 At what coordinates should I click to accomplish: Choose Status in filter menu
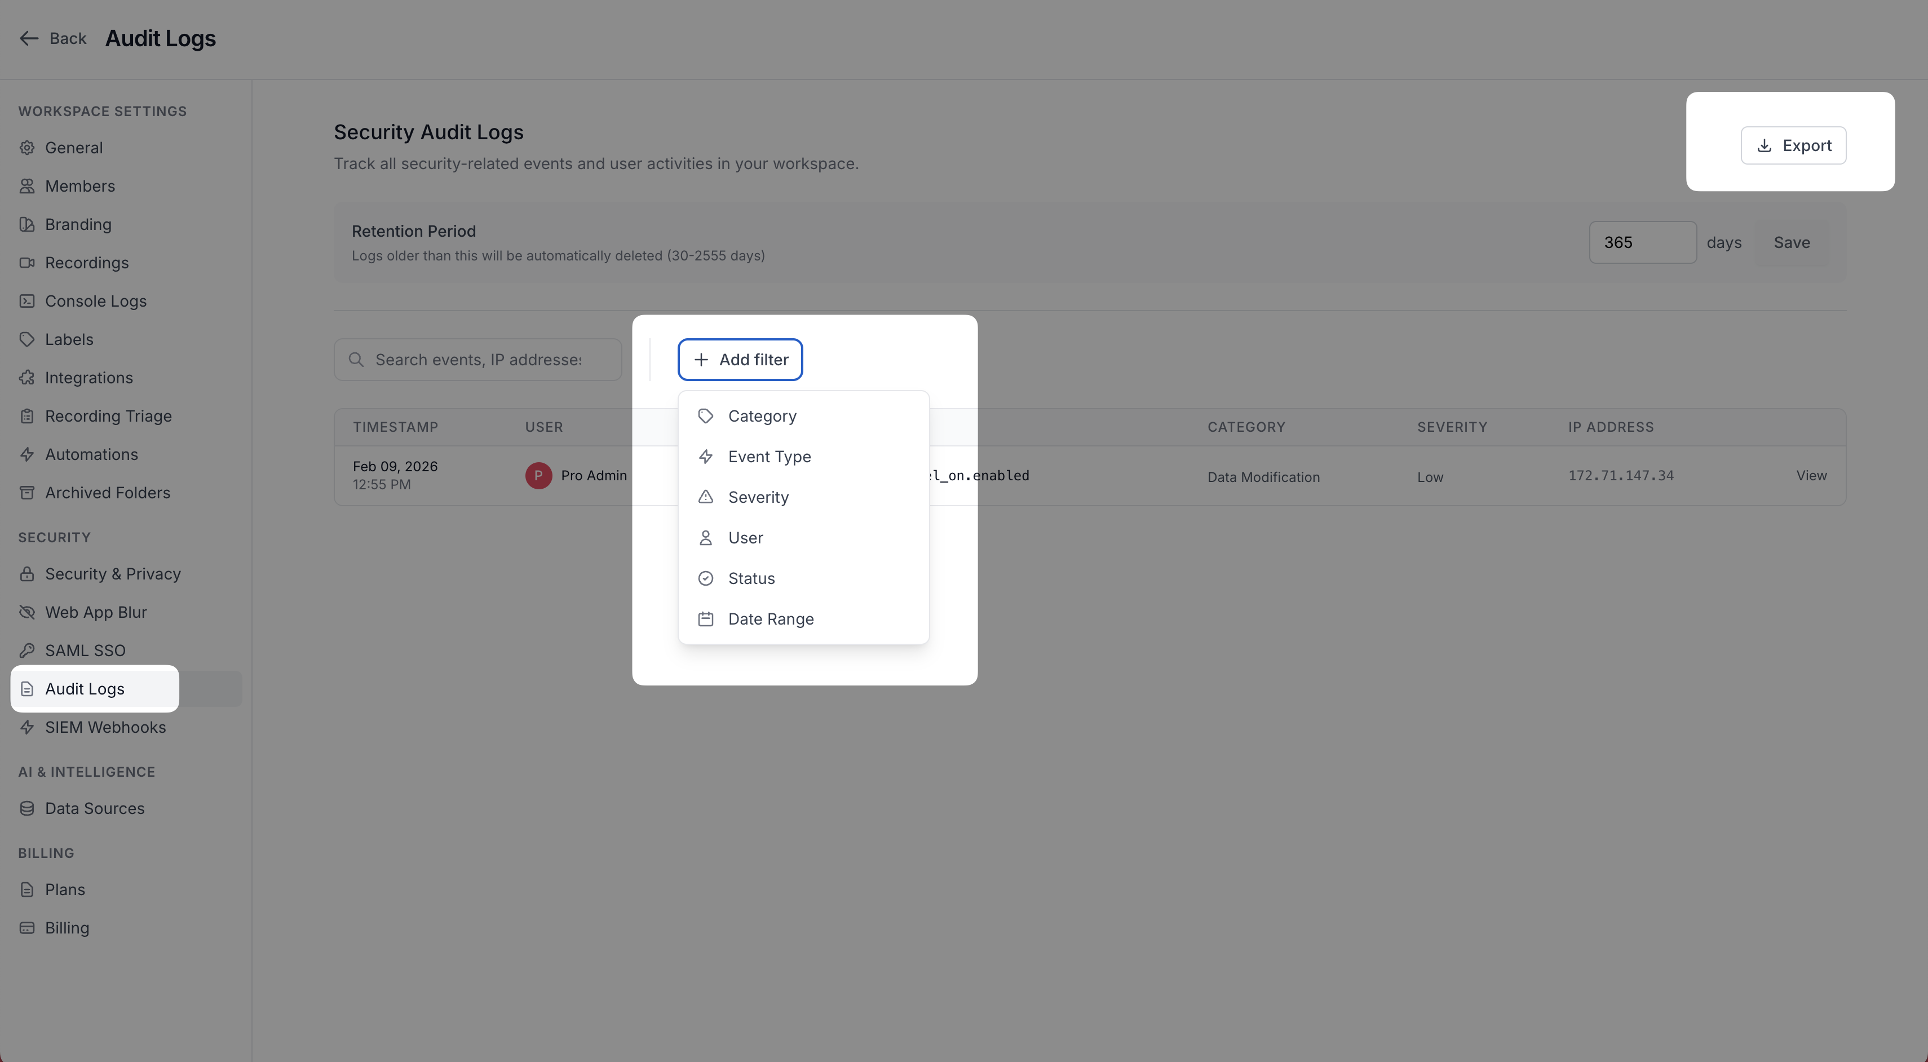[751, 578]
